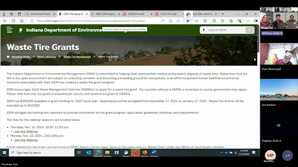
Task: Select Engman, Herb A participant tile
Action: [279, 125]
